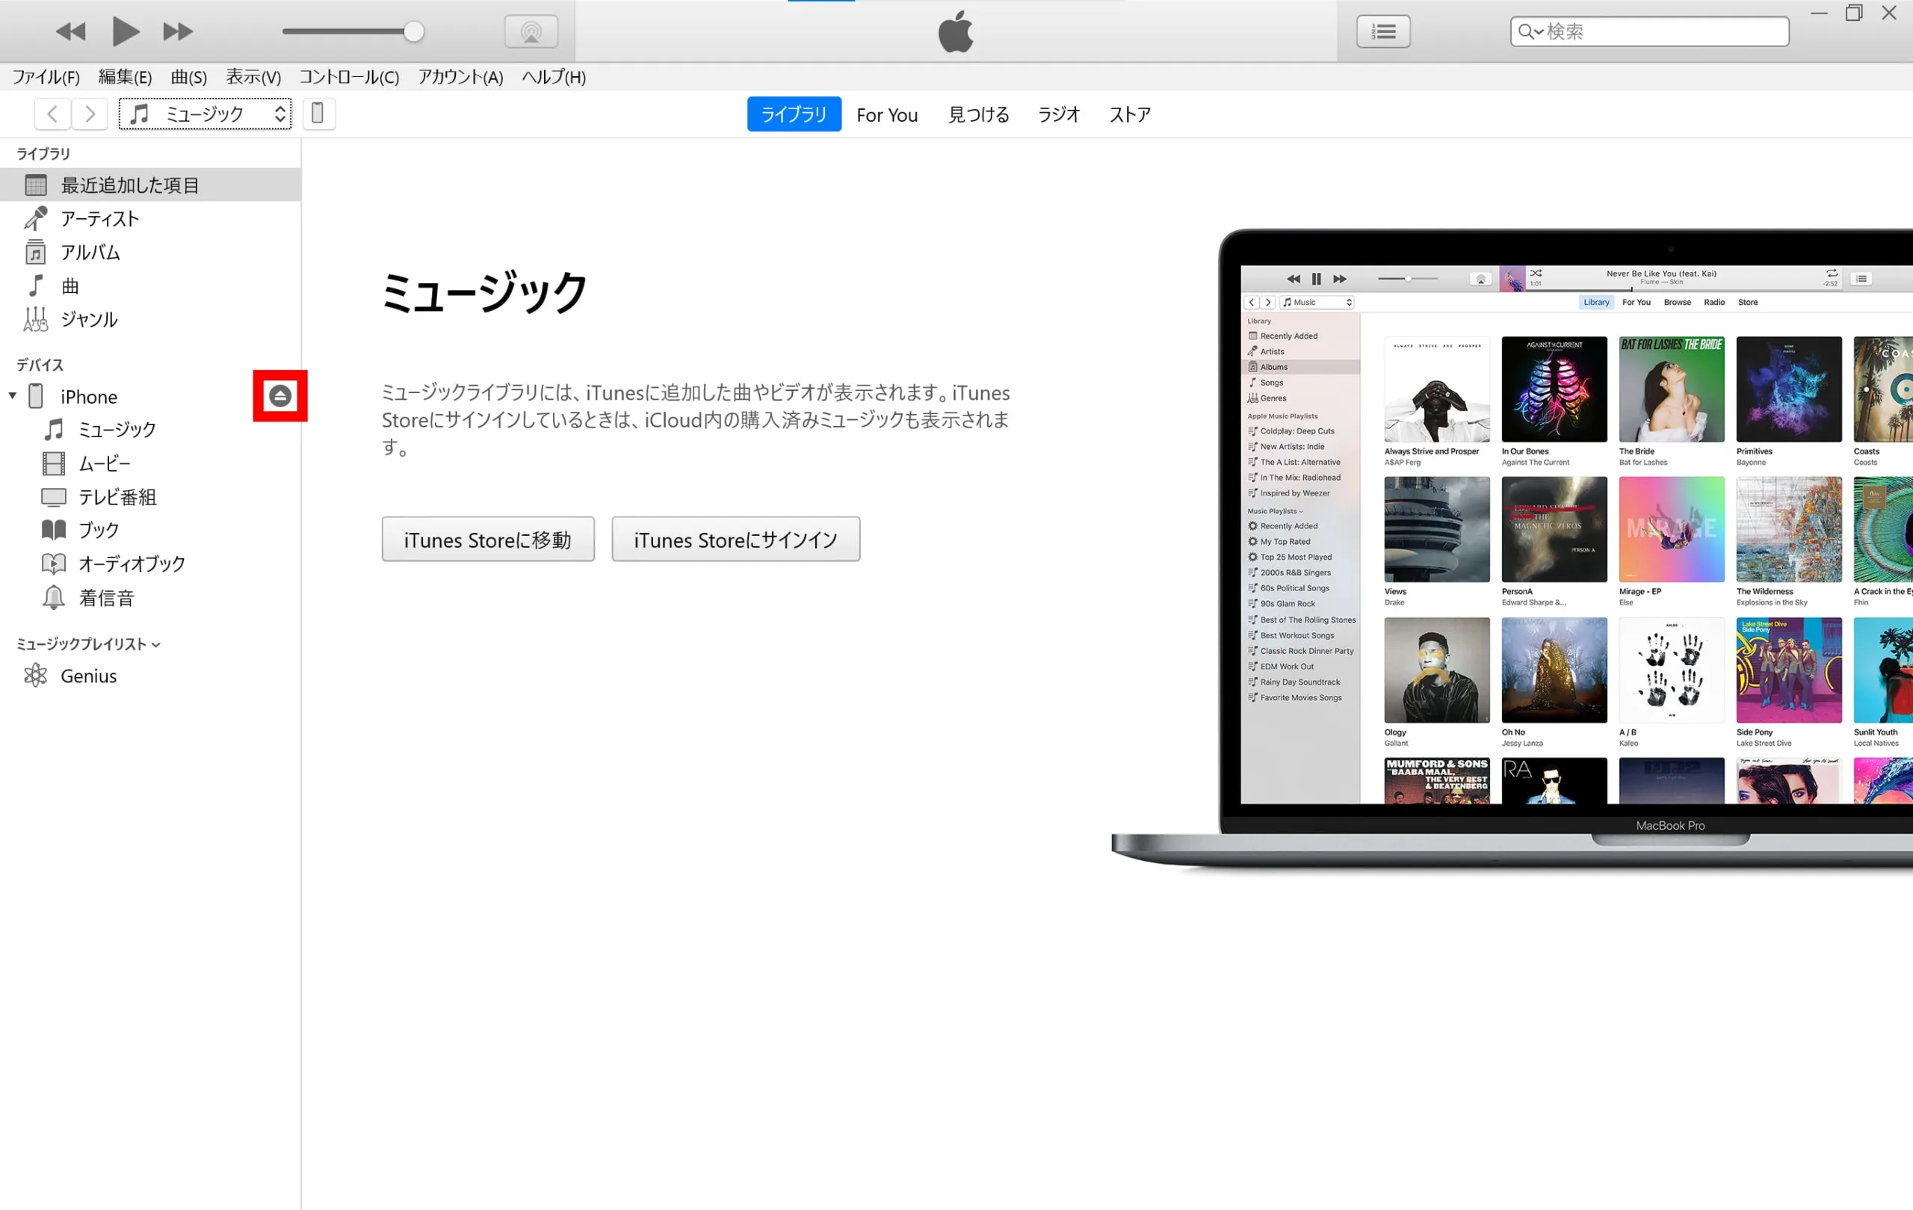Open the Up Next list button
The width and height of the screenshot is (1913, 1210).
pyautogui.click(x=1383, y=32)
